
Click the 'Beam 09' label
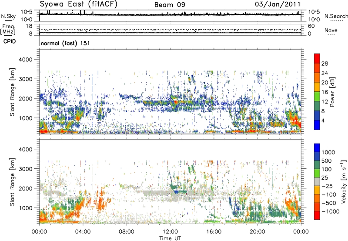coord(170,5)
